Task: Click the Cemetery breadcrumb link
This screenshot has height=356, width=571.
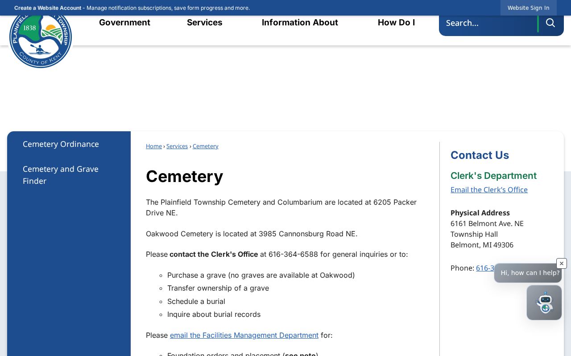Action: [x=206, y=146]
